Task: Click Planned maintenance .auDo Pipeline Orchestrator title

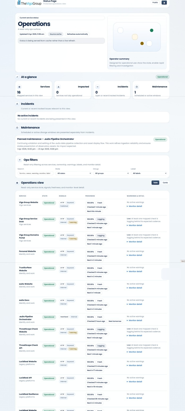Action: coord(46,139)
